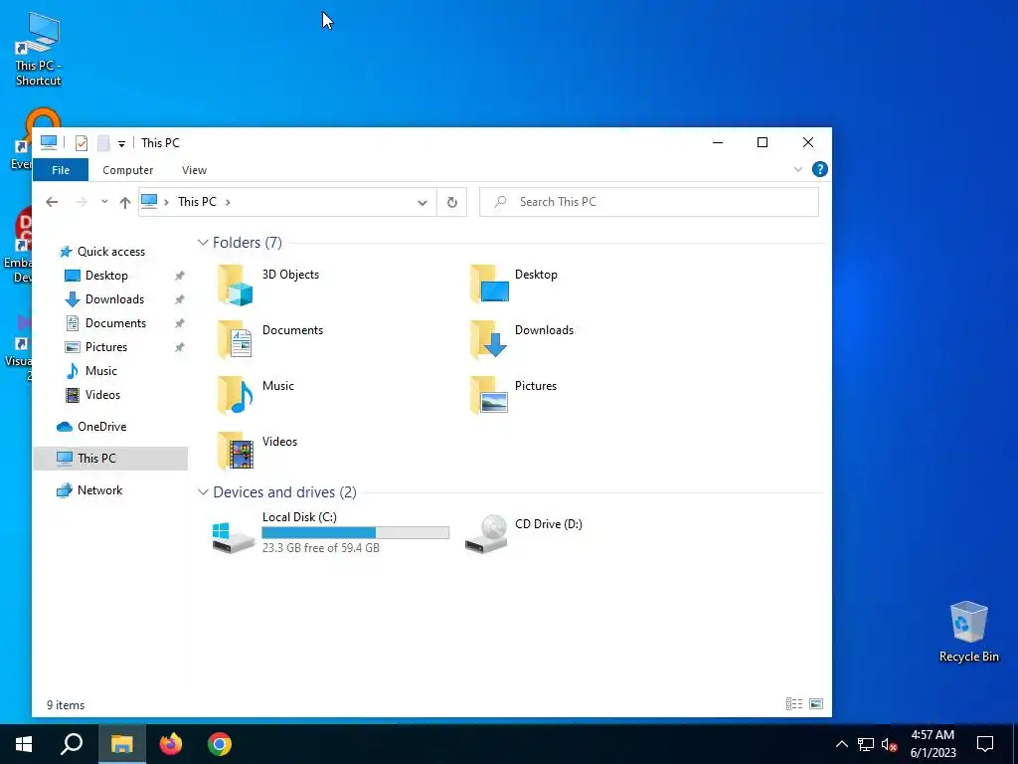Image resolution: width=1018 pixels, height=764 pixels.
Task: Select the Downloads folder in Folders group
Action: click(x=522, y=339)
